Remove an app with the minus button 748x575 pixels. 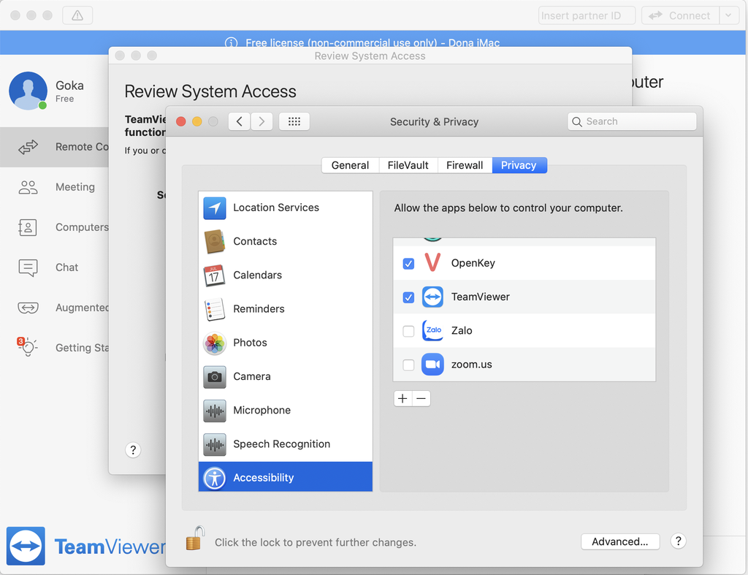[421, 398]
